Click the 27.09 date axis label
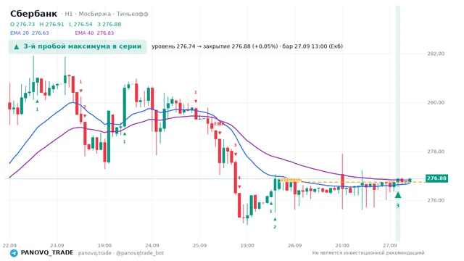The width and height of the screenshot is (464, 261). pyautogui.click(x=390, y=246)
